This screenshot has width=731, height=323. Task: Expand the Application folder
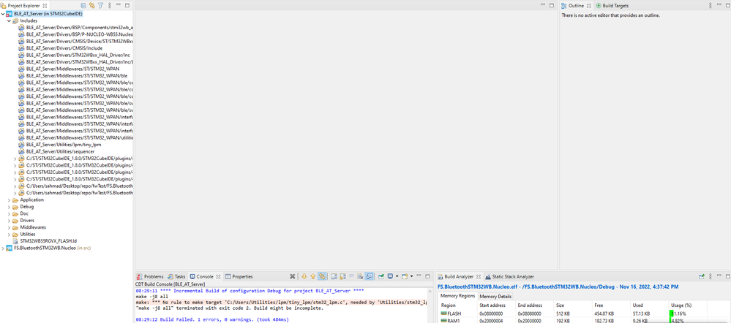pyautogui.click(x=9, y=199)
